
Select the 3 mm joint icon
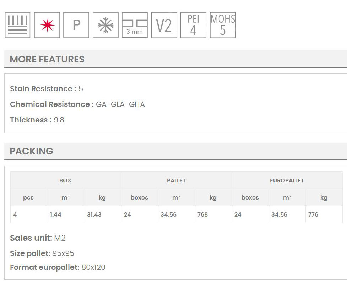[135, 25]
